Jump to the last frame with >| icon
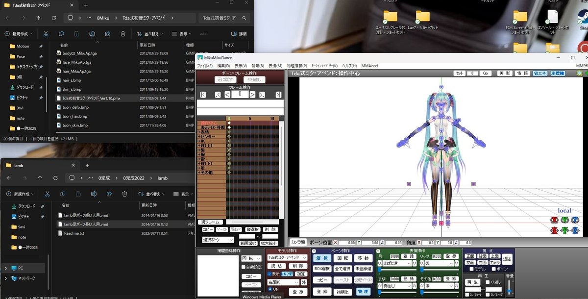 tap(280, 95)
